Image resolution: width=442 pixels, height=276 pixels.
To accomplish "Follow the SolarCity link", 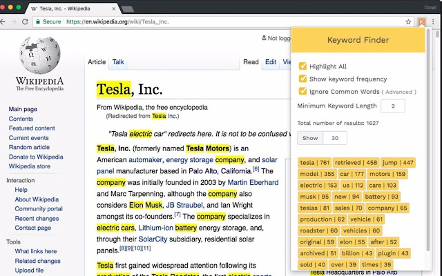I will tap(153, 239).
